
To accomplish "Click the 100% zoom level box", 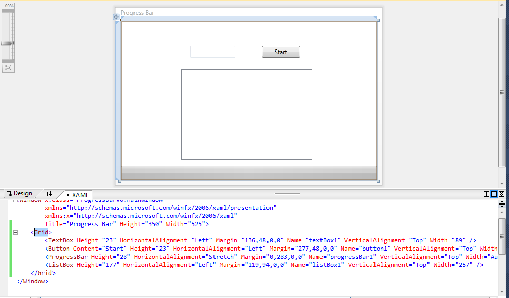I will pos(7,5).
